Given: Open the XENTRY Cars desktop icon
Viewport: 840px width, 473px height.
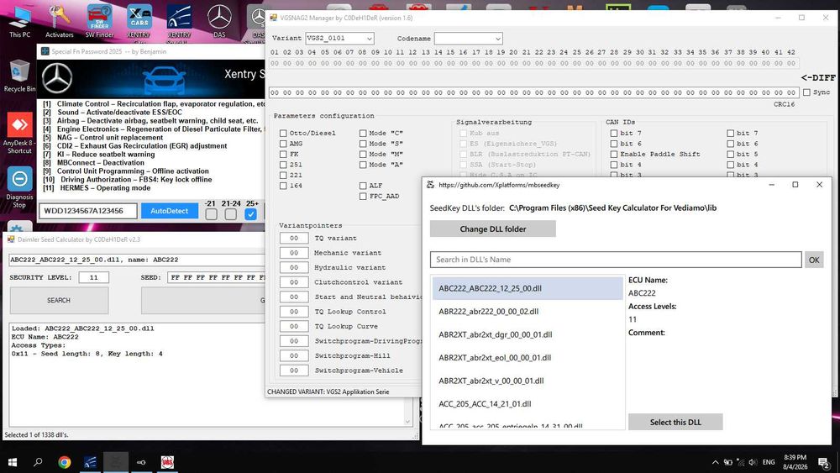Looking at the screenshot, I should pyautogui.click(x=139, y=22).
